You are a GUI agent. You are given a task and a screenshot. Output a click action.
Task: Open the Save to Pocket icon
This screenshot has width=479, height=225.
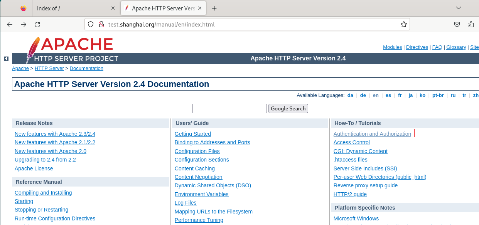pos(457,25)
